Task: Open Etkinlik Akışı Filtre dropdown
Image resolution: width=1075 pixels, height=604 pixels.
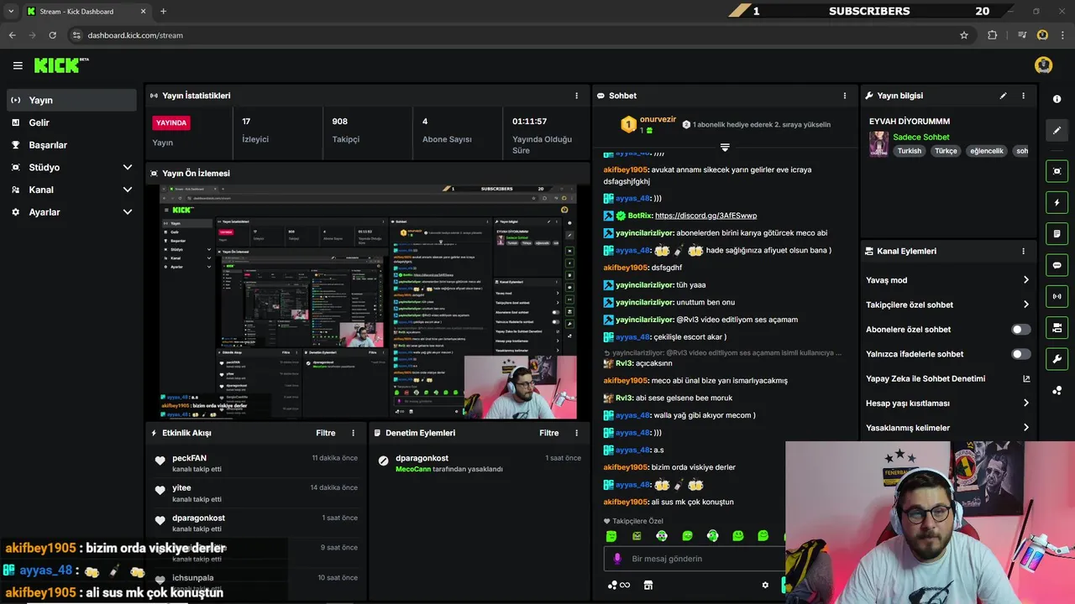Action: coord(325,433)
